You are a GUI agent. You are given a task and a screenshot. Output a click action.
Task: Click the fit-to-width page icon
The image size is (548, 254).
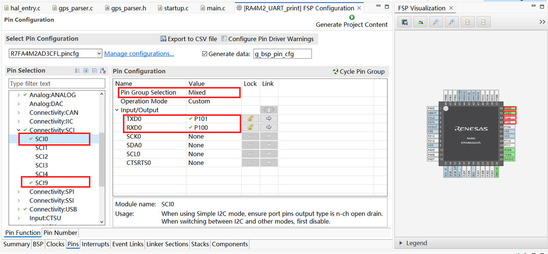pyautogui.click(x=483, y=22)
